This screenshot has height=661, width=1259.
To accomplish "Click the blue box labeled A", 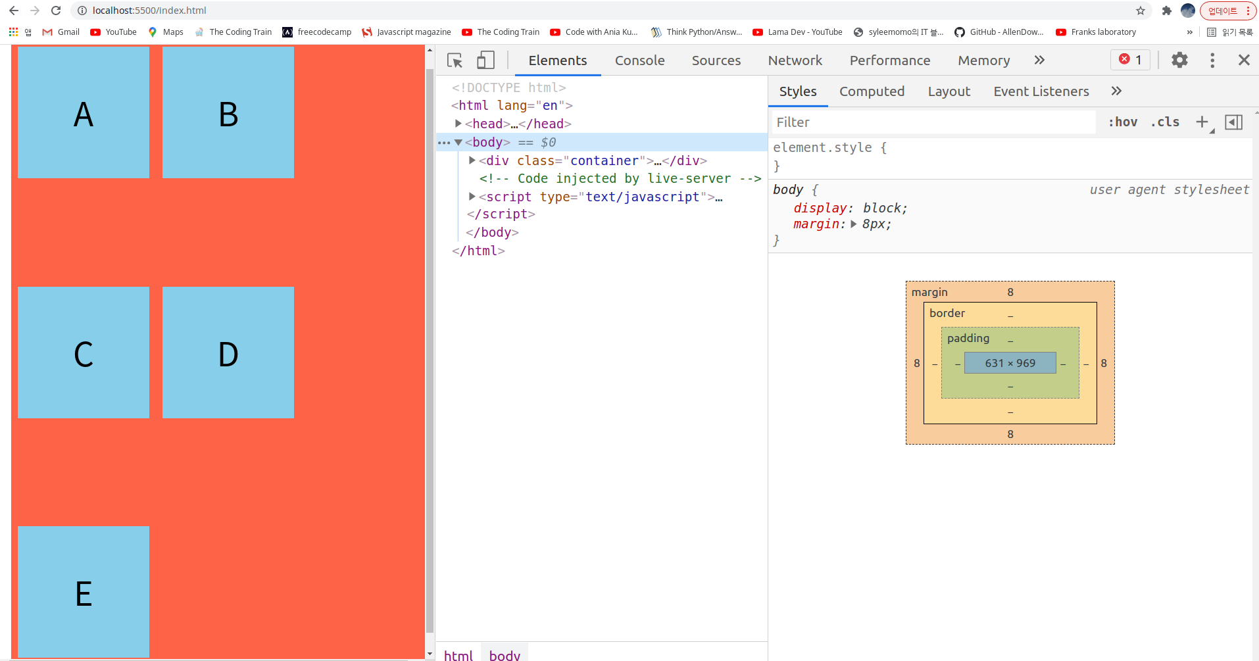I will tap(84, 112).
